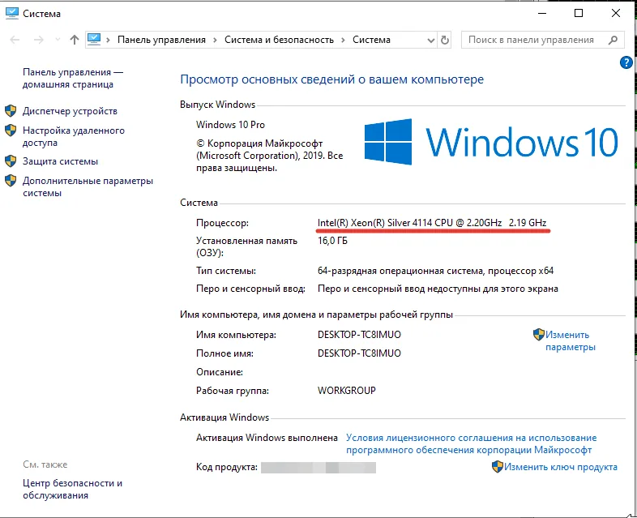This screenshot has width=637, height=518.
Task: Click shield icon beside Изменить параметры
Action: [539, 335]
